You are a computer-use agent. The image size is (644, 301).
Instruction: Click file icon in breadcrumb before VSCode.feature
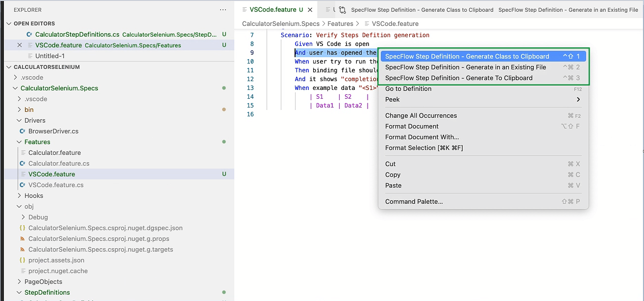[366, 23]
